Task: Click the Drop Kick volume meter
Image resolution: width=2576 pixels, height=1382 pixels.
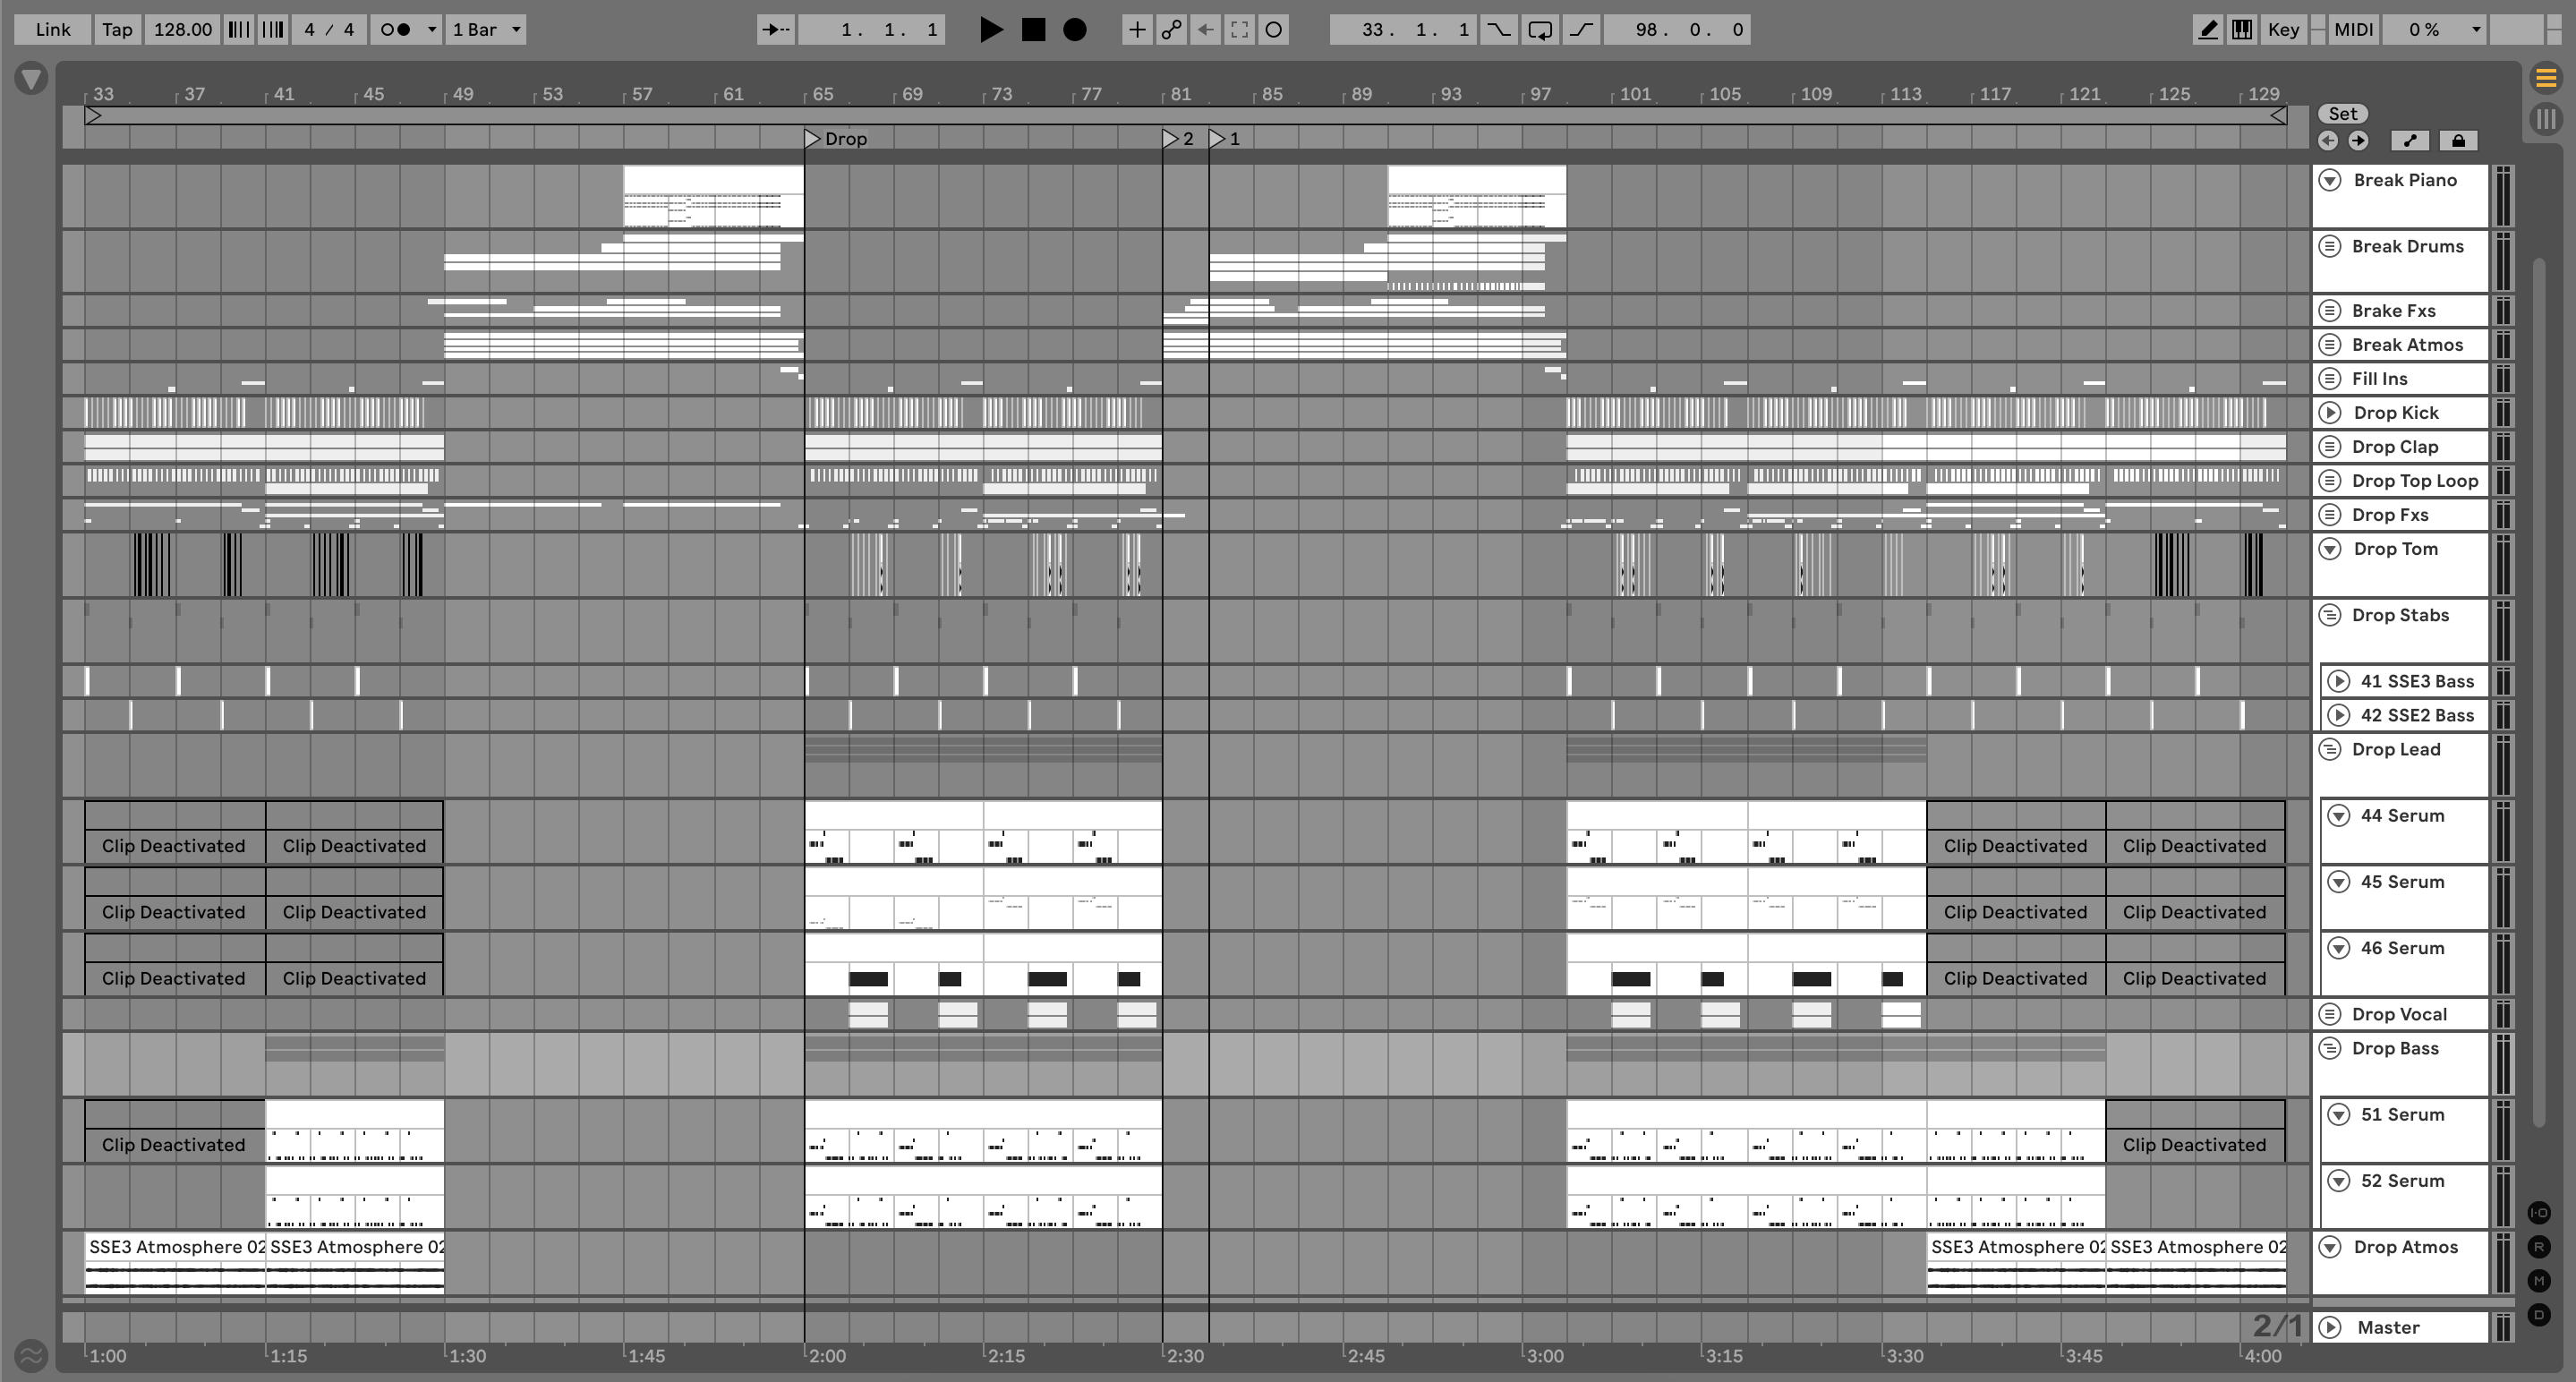Action: pos(2503,412)
